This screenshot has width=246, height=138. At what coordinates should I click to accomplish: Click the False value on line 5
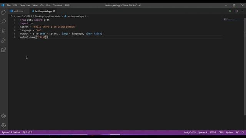(x=97, y=34)
